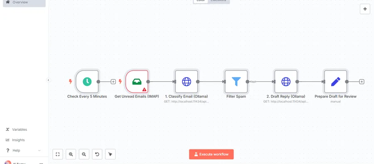This screenshot has width=374, height=164.
Task: Add node after Check Every 5 Minutes output
Action: (x=113, y=81)
